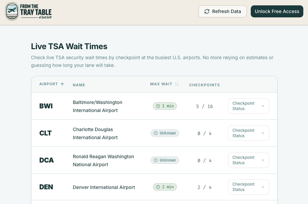Click the From The Tray Table logo
The width and height of the screenshot is (308, 204).
tap(28, 11)
